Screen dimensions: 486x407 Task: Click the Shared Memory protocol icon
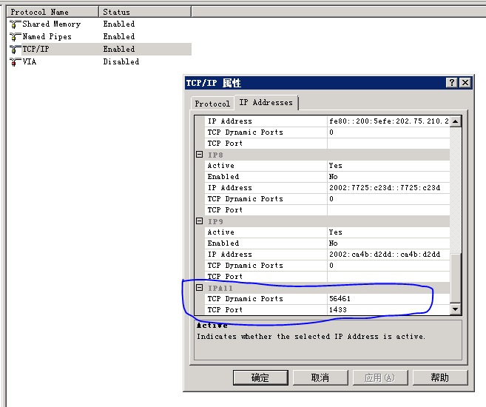[15, 24]
